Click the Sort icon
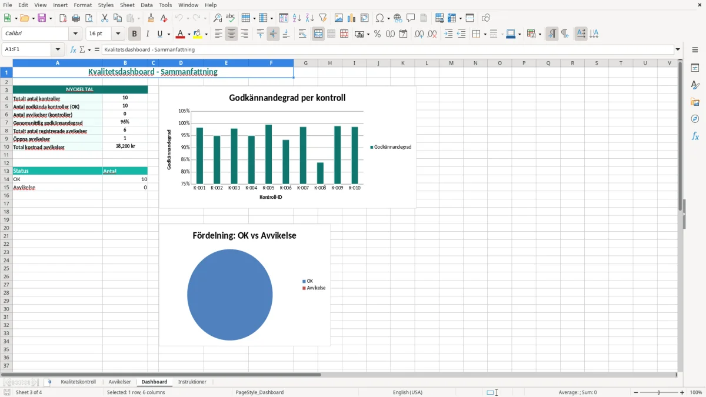Viewport: 706px width, 397px height. 284,18
